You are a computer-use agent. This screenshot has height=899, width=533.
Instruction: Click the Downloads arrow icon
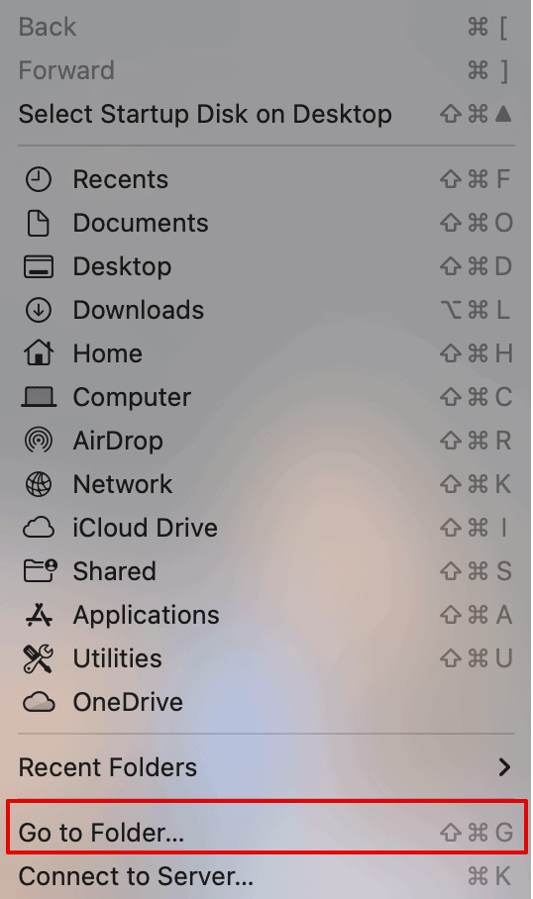[x=39, y=311]
